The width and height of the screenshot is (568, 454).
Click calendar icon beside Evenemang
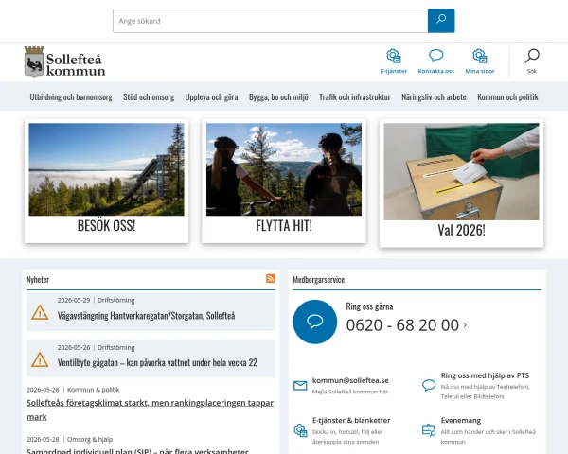[429, 430]
